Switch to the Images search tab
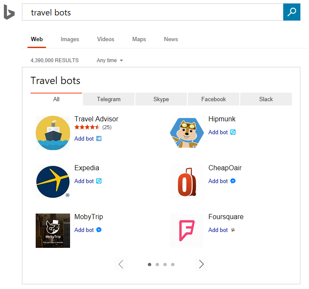The image size is (309, 289). [x=70, y=39]
